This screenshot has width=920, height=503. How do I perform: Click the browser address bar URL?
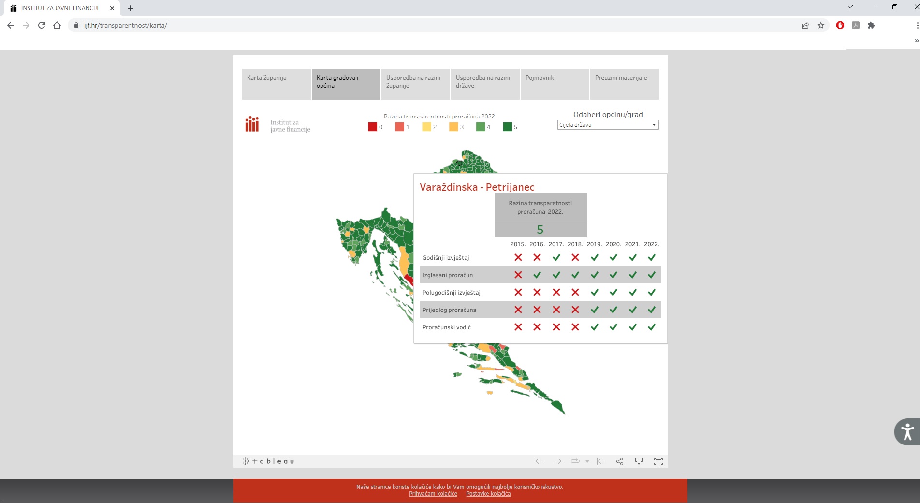126,25
